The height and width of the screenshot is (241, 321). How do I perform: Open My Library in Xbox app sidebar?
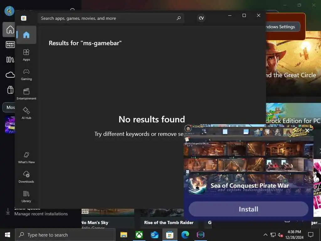(10, 60)
